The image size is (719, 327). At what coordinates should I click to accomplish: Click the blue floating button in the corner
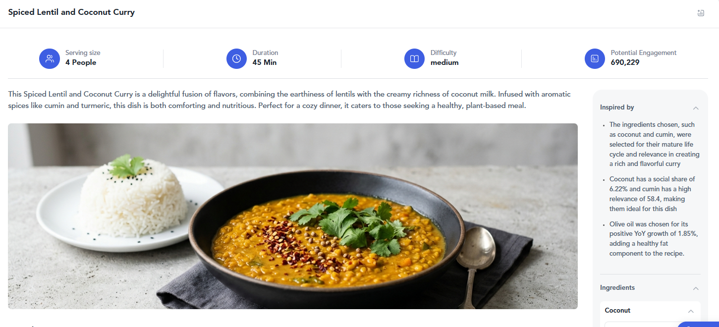click(x=698, y=325)
